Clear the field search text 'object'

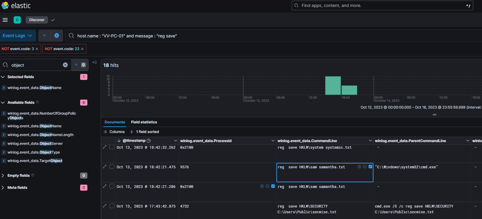coord(65,65)
